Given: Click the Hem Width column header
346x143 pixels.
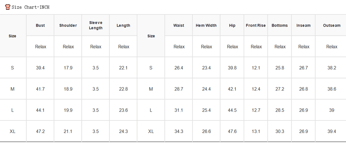Looking at the screenshot, I should point(206,26).
